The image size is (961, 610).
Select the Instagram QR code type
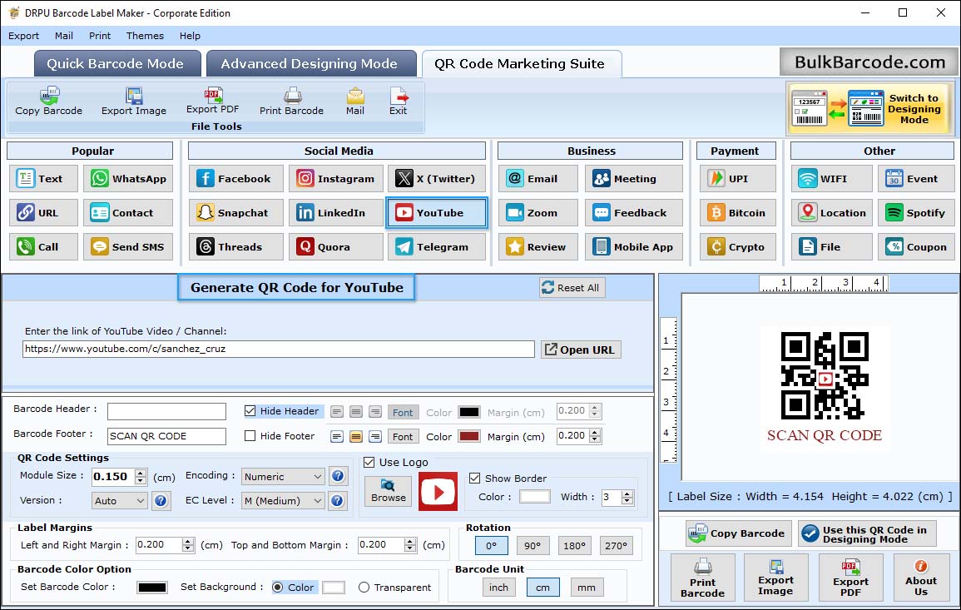pyautogui.click(x=336, y=178)
